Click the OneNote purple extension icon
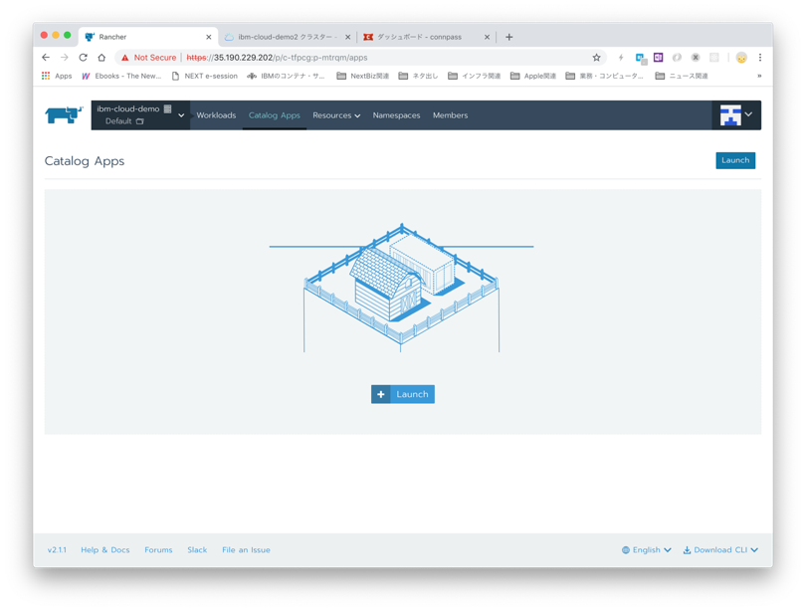 click(x=658, y=58)
